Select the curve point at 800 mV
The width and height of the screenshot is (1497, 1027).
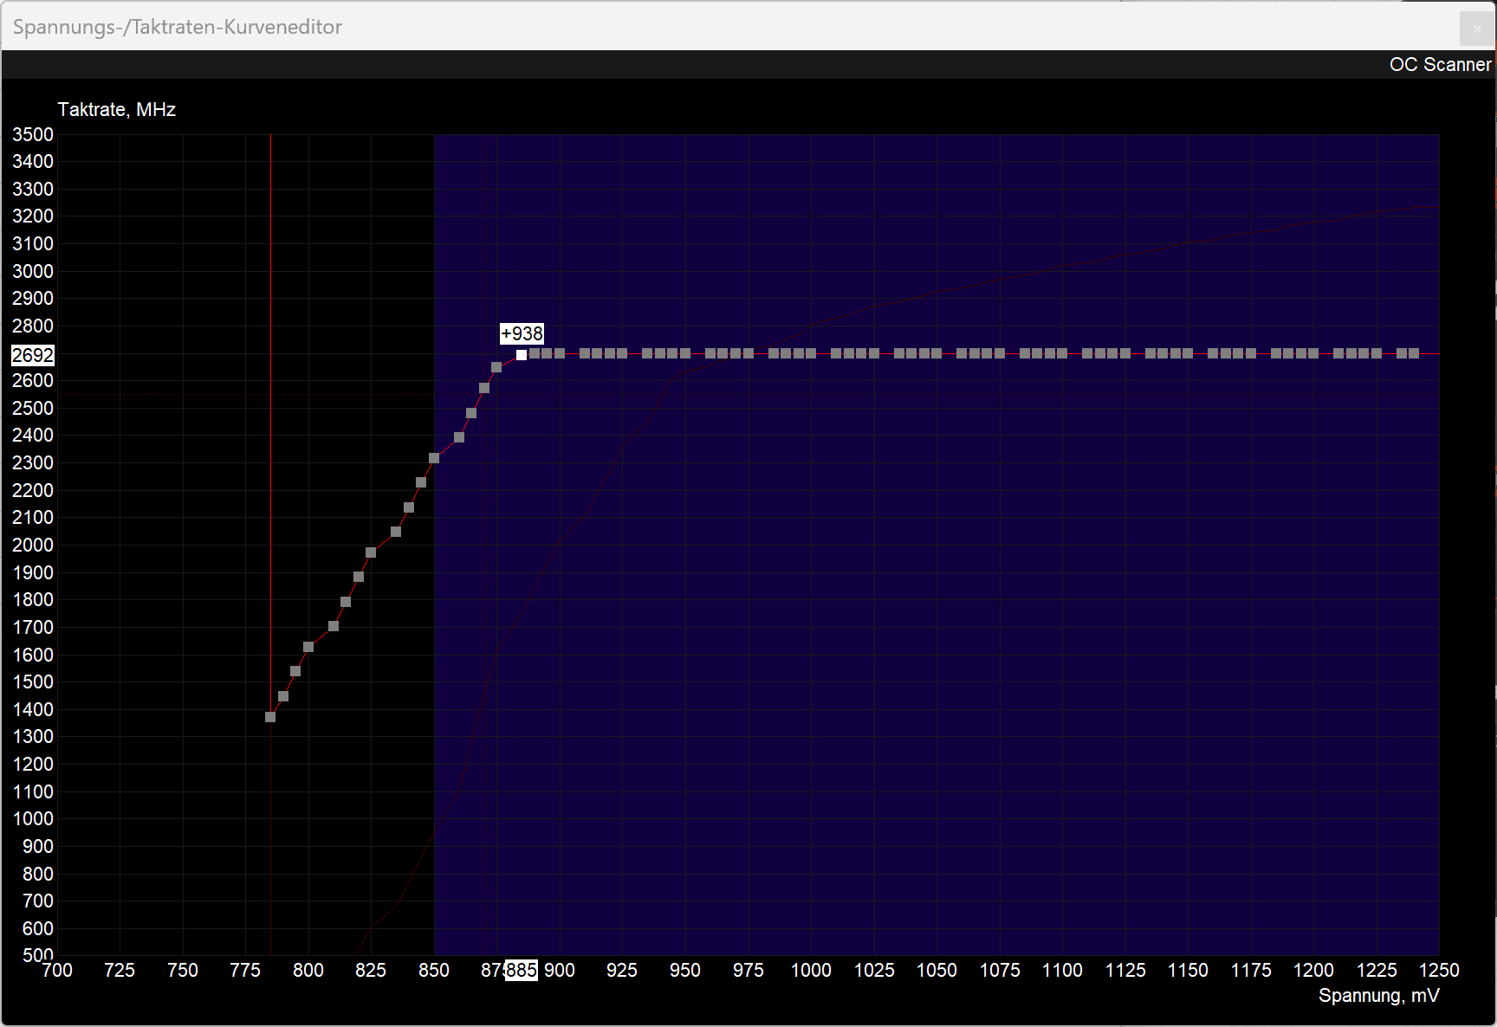click(x=308, y=647)
